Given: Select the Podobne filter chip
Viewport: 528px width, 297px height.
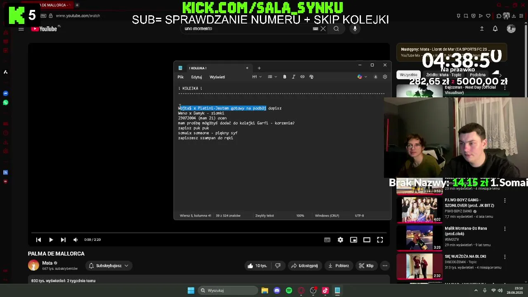Looking at the screenshot, I should (x=478, y=75).
